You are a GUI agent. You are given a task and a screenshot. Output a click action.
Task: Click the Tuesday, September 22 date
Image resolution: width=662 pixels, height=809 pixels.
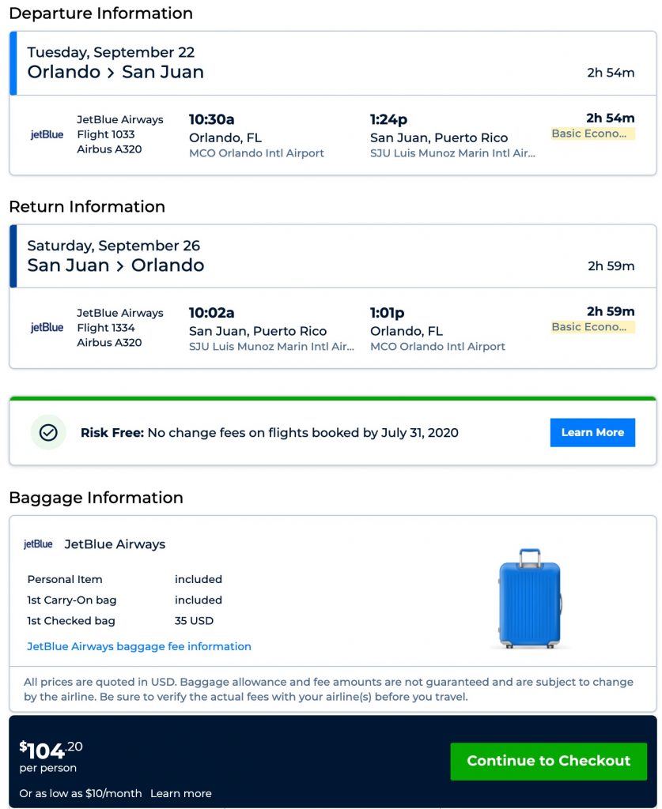pyautogui.click(x=111, y=52)
